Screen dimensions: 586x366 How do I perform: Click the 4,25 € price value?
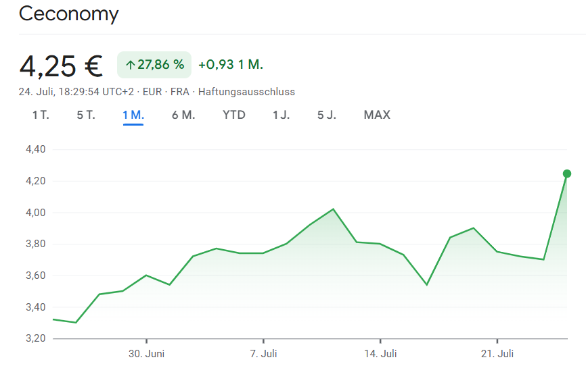(61, 66)
